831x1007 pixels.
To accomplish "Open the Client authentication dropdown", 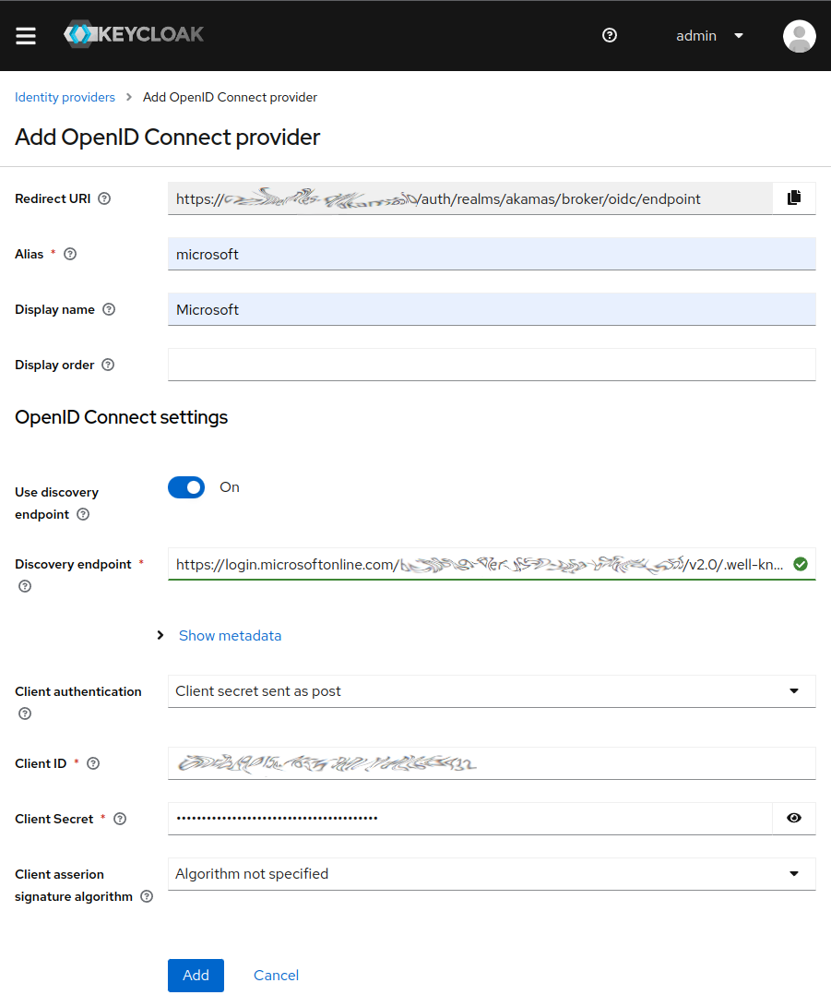I will 492,691.
